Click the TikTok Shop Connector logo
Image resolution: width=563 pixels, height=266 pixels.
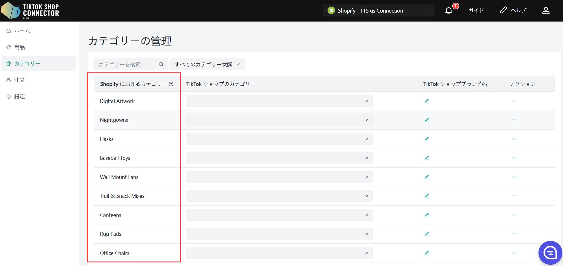click(x=30, y=11)
